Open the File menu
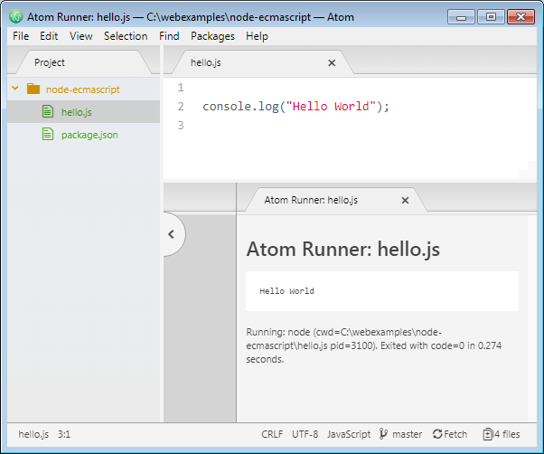 point(21,36)
